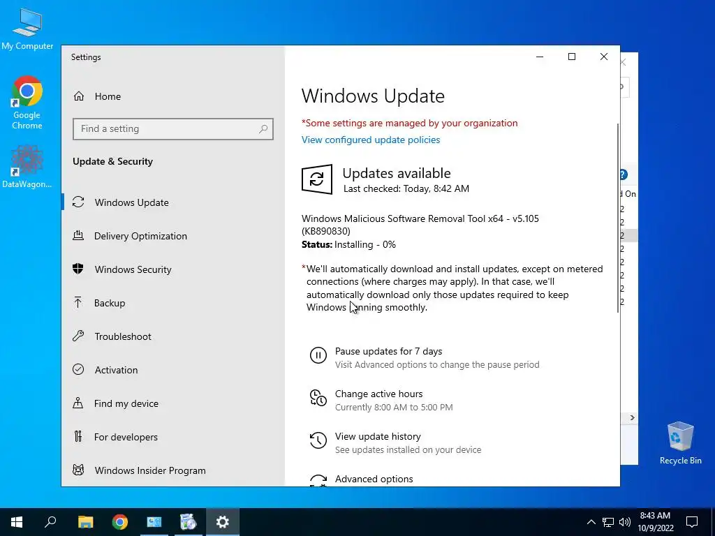Select the DataWagon desktop shortcut
Viewport: 715px width, 536px height.
pyautogui.click(x=27, y=167)
